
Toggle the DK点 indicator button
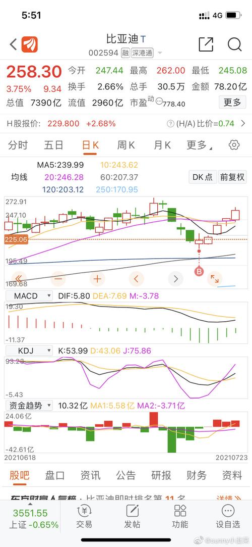(x=203, y=177)
